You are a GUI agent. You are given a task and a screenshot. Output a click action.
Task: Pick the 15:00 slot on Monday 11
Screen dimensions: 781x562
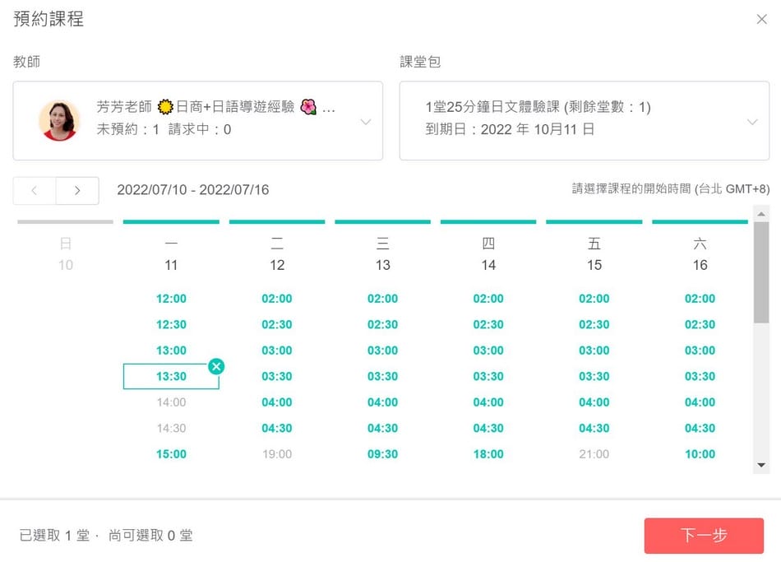[x=171, y=454]
